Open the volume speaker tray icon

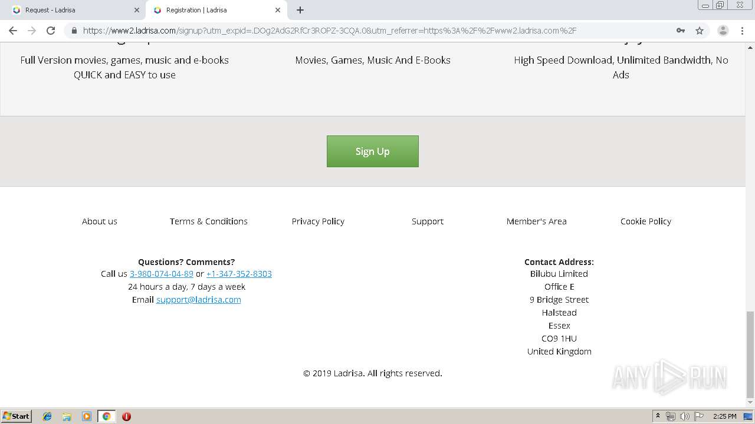[x=685, y=416]
